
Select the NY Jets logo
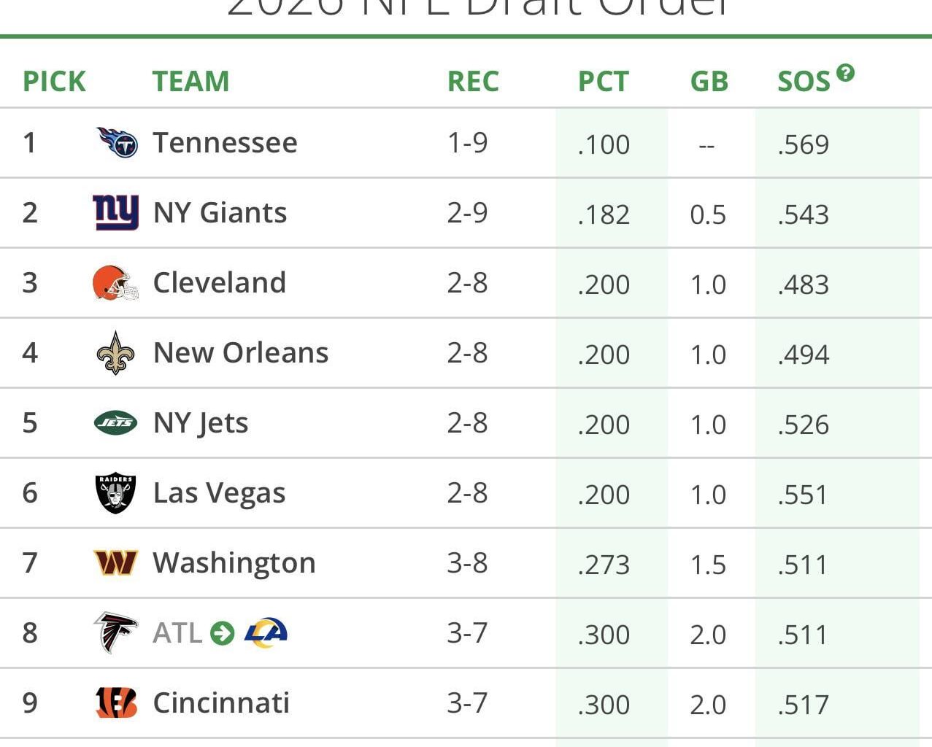[x=117, y=422]
